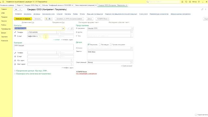Viewport: 208px width, 117px height.
Task: Open the Счета учета link
Action: [143, 14]
